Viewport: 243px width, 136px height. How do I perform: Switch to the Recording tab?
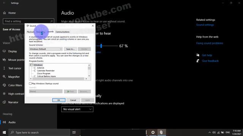[x=41, y=32]
